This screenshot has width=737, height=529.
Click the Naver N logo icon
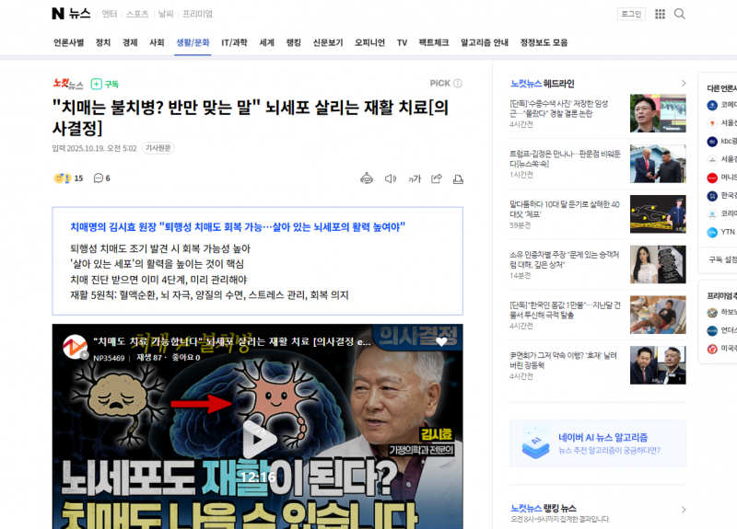point(58,14)
